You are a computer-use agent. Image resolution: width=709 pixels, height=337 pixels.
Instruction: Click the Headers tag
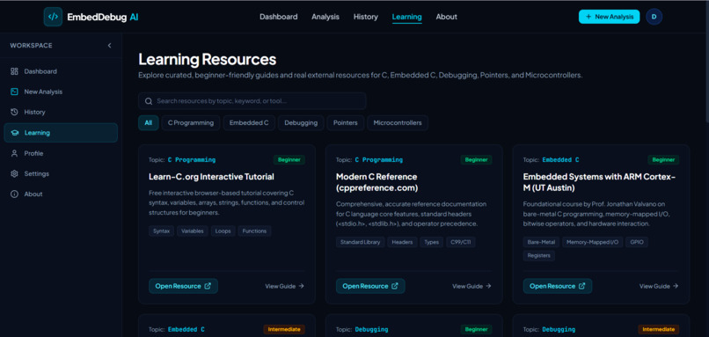[x=402, y=242]
